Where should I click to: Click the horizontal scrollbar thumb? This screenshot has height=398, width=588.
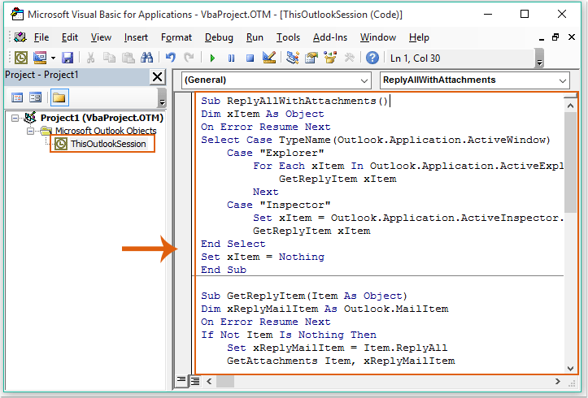[x=225, y=381]
